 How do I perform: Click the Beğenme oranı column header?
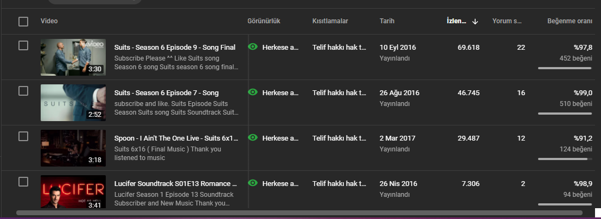[570, 21]
